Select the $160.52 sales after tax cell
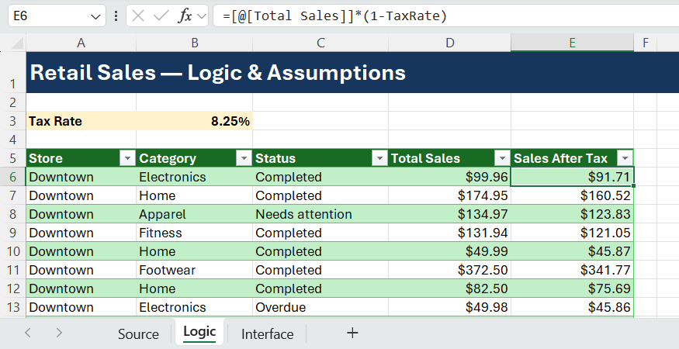 pos(572,195)
